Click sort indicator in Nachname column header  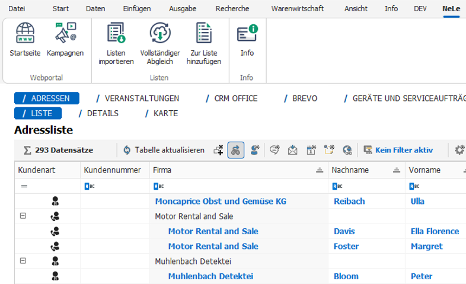[x=397, y=170]
